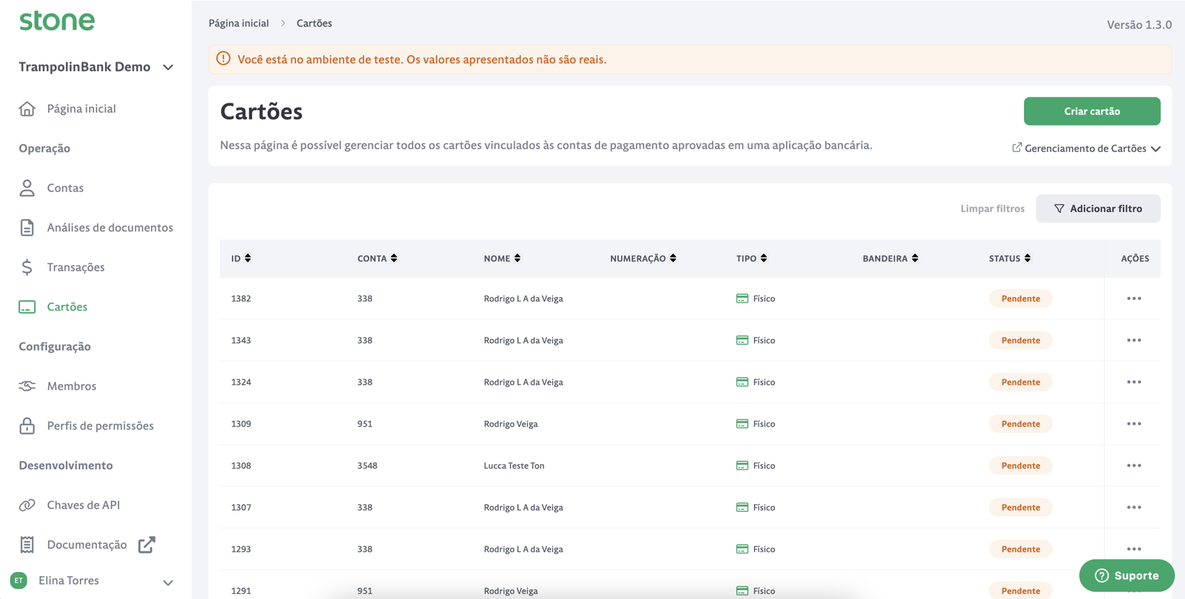
Task: Open Membros in the sidebar
Action: 72,386
